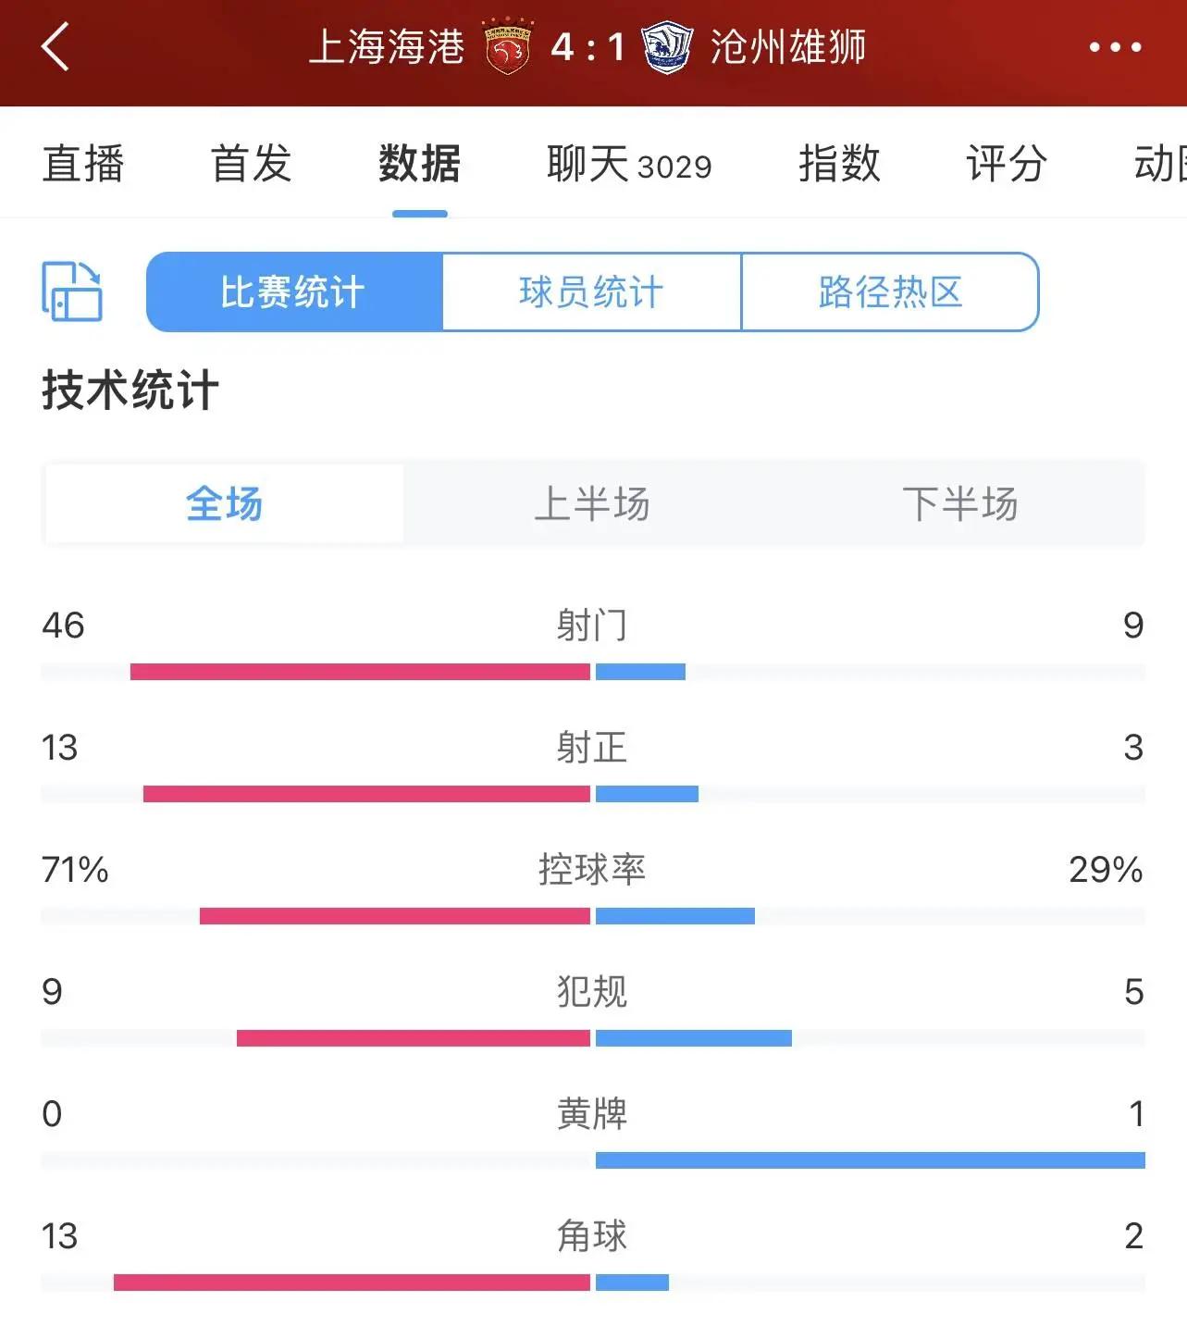
Task: Tap the 沧州雄狮 team name
Action: tap(788, 47)
